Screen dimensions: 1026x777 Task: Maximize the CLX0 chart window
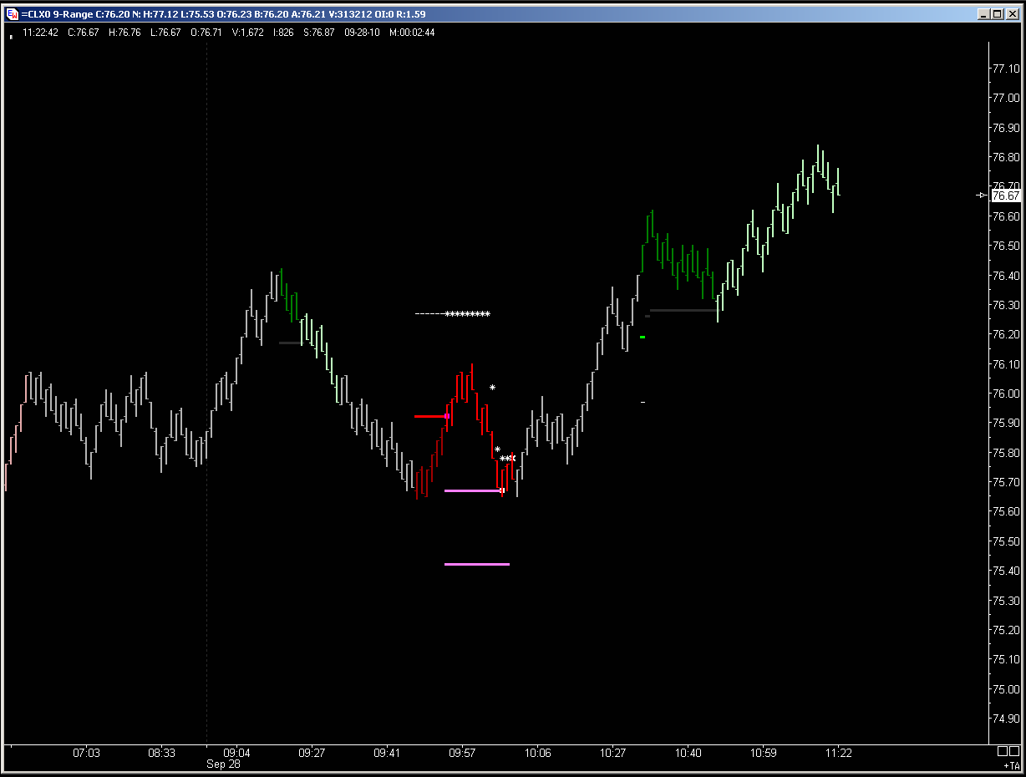pyautogui.click(x=997, y=14)
